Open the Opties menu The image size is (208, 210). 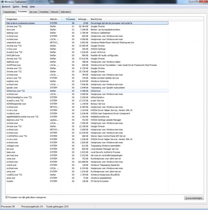click(16, 7)
